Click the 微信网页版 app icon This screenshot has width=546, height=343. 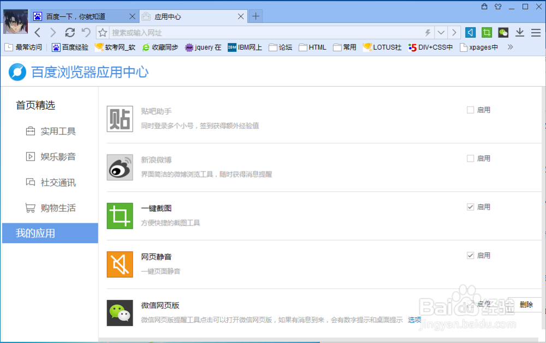120,313
